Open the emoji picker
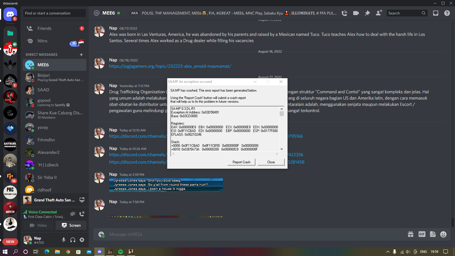Screen dimensions: 455x256 (x=443, y=234)
